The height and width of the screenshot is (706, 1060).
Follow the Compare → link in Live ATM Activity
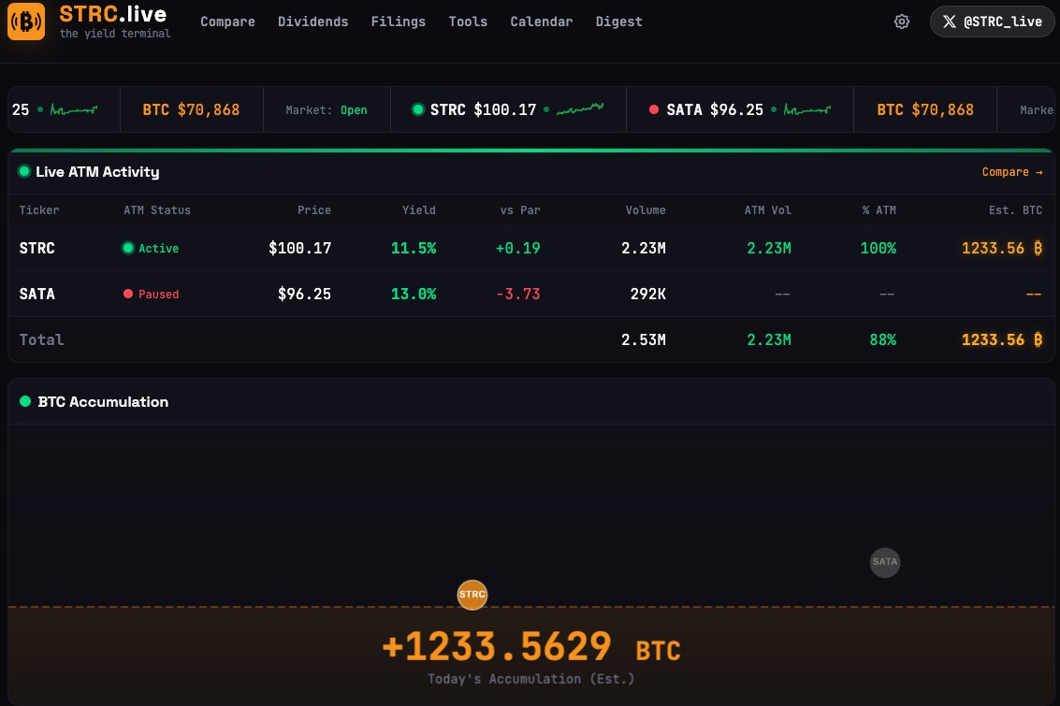pyautogui.click(x=1012, y=172)
